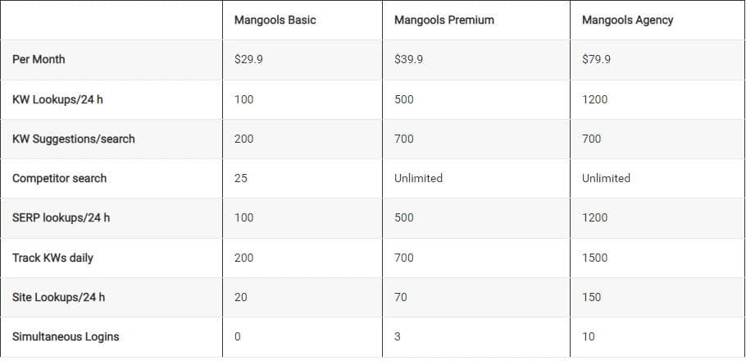This screenshot has height=361, width=746.
Task: Select Unlimited under Mangools Agency
Action: point(606,178)
